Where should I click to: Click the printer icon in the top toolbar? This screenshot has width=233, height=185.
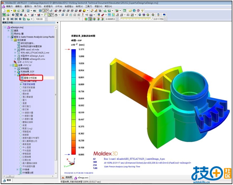[x=35, y=11]
